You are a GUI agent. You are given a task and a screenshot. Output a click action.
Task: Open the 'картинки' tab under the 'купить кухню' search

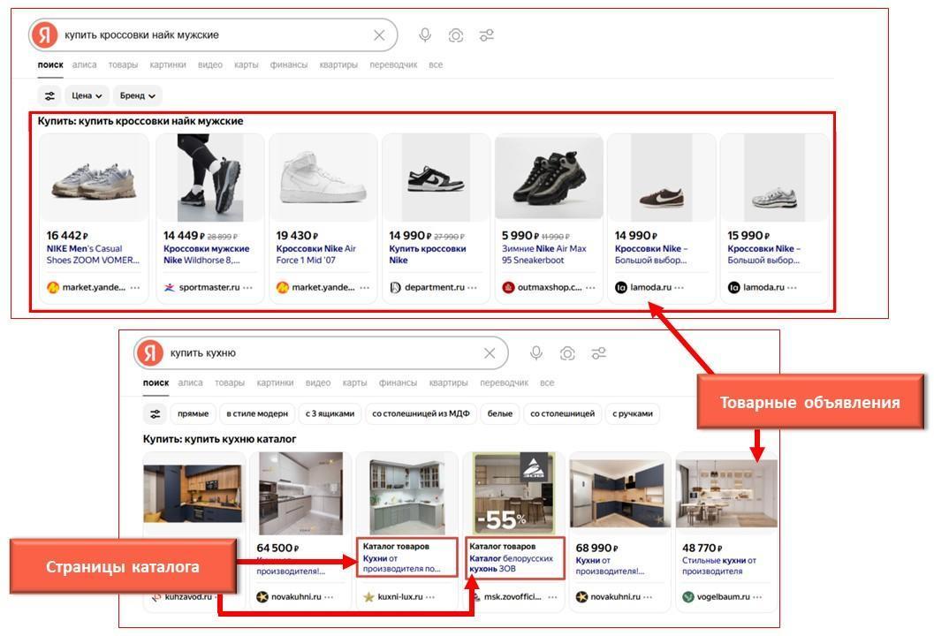coord(275,382)
